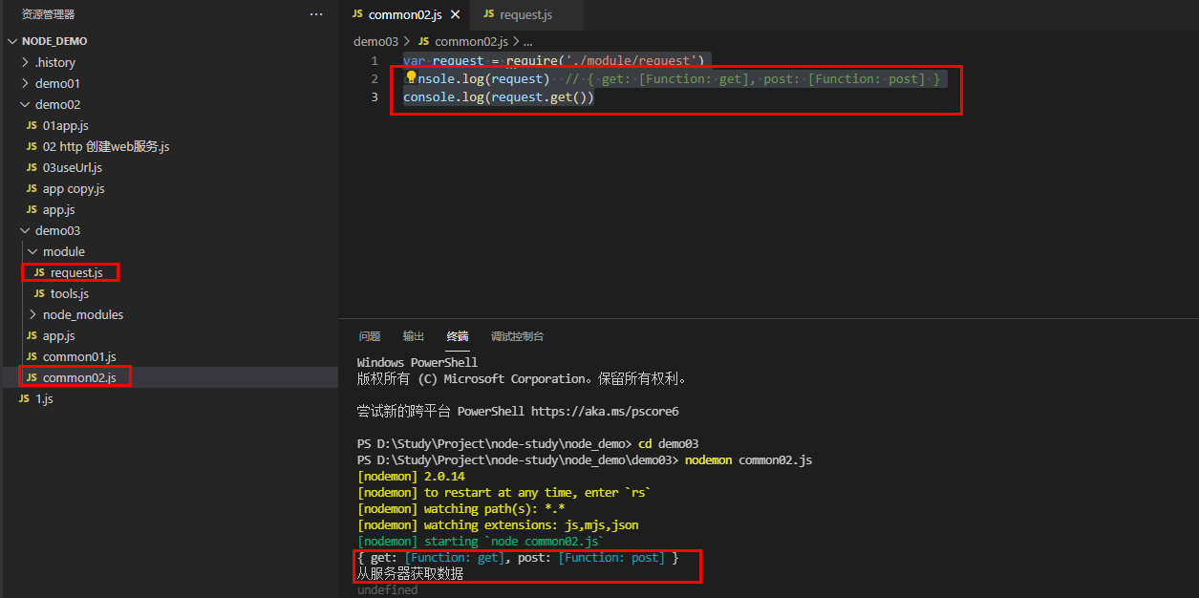The width and height of the screenshot is (1199, 598).
Task: Switch to the 调试控制台 panel
Action: 516,335
